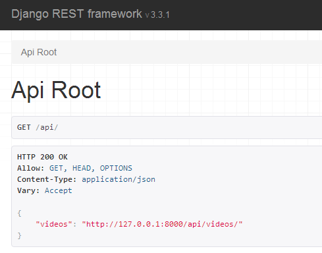Image resolution: width=322 pixels, height=253 pixels.
Task: Click the Api Root breadcrumb link
Action: 39,52
